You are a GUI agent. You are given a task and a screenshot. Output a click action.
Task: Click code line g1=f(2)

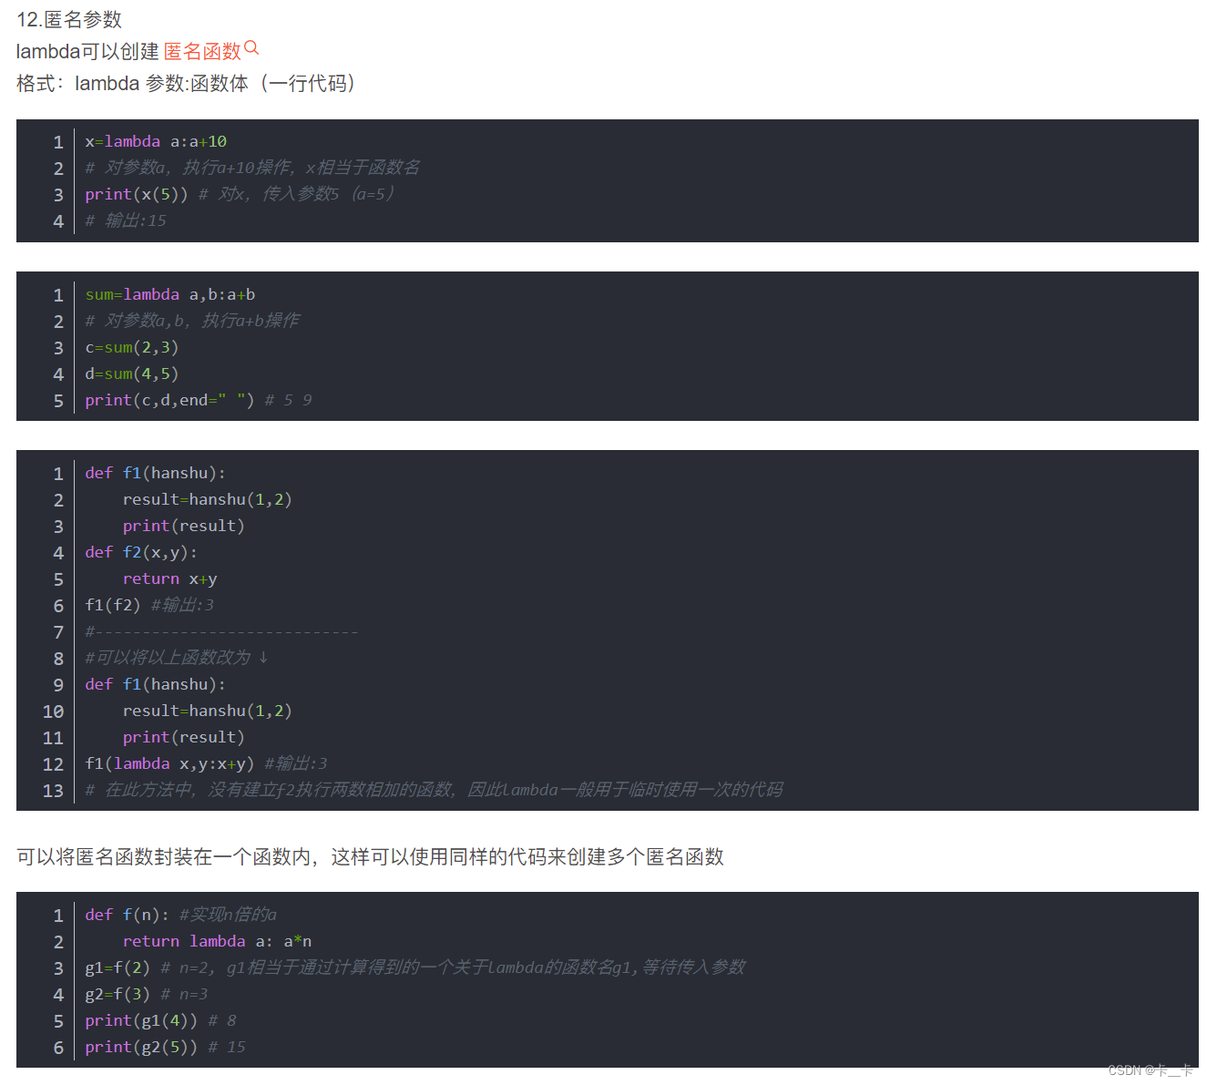tap(118, 968)
